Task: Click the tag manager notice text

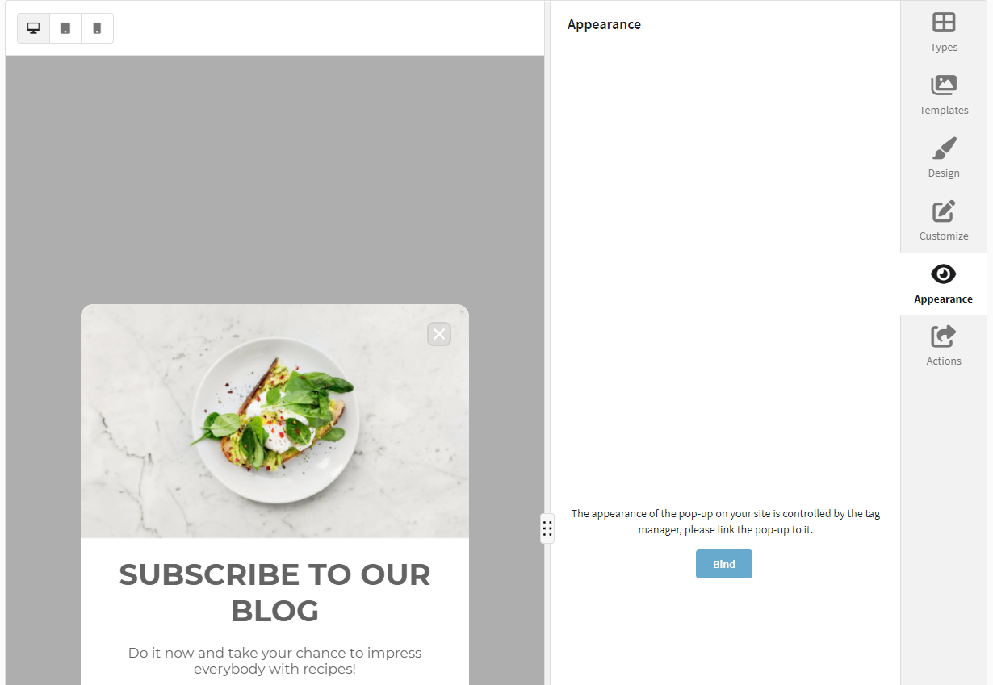Action: point(726,521)
